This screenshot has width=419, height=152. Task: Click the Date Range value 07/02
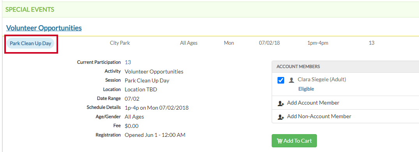pyautogui.click(x=132, y=99)
